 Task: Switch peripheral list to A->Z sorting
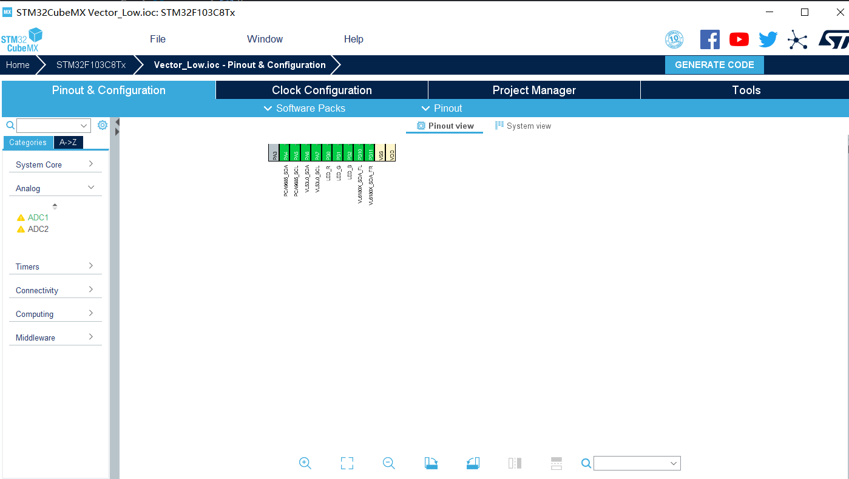coord(68,142)
